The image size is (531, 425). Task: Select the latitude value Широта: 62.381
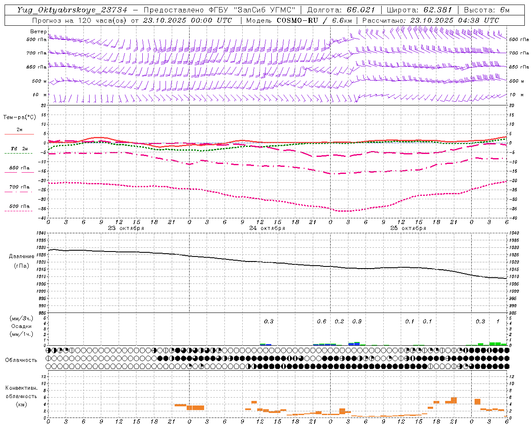click(x=419, y=10)
